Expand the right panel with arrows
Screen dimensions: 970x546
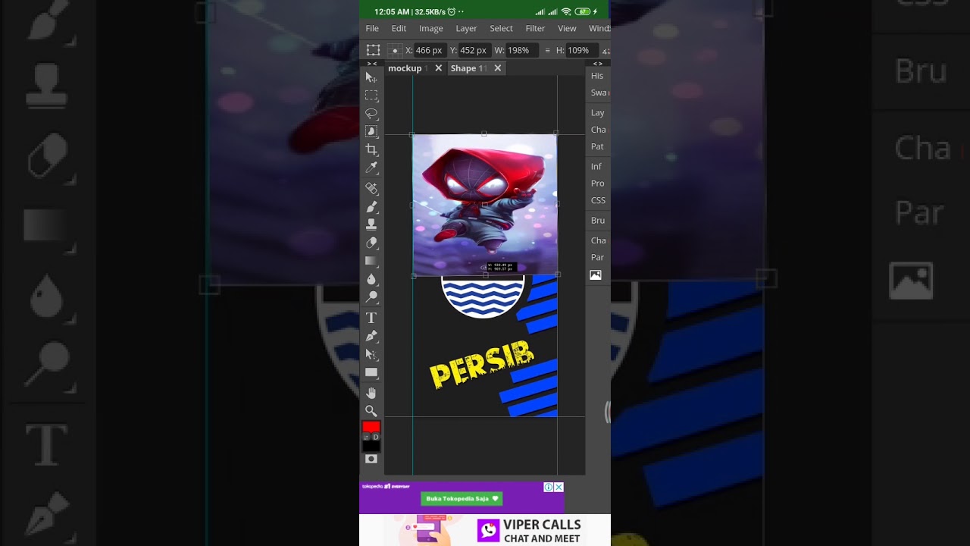click(x=598, y=64)
